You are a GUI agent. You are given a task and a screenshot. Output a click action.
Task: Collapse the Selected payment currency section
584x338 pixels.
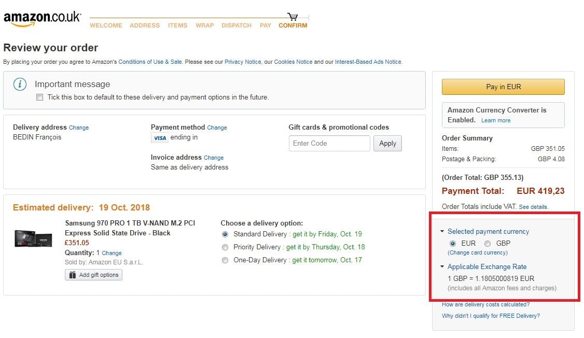tap(442, 232)
